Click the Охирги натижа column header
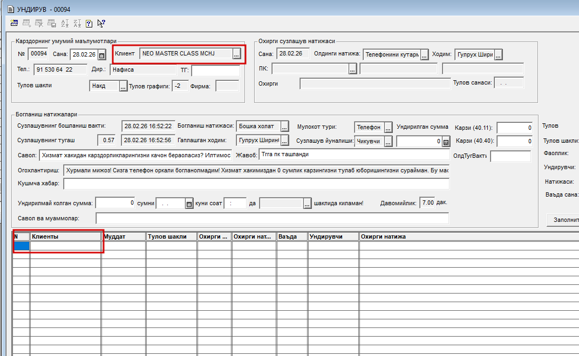579x356 pixels. pos(469,236)
